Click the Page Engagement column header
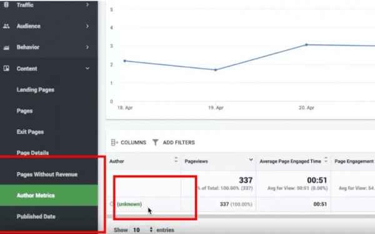 pyautogui.click(x=353, y=161)
